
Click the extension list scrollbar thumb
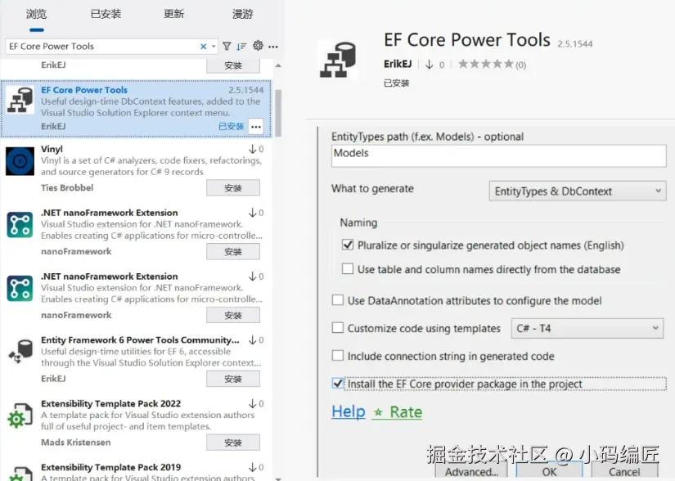coord(278,113)
